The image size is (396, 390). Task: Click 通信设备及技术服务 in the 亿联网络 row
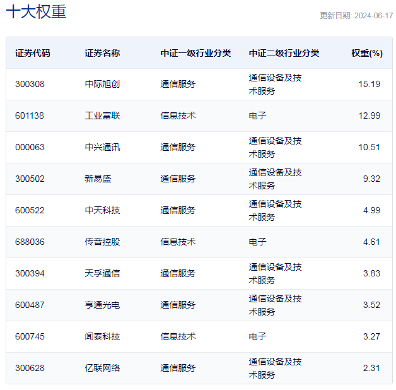[x=276, y=369]
